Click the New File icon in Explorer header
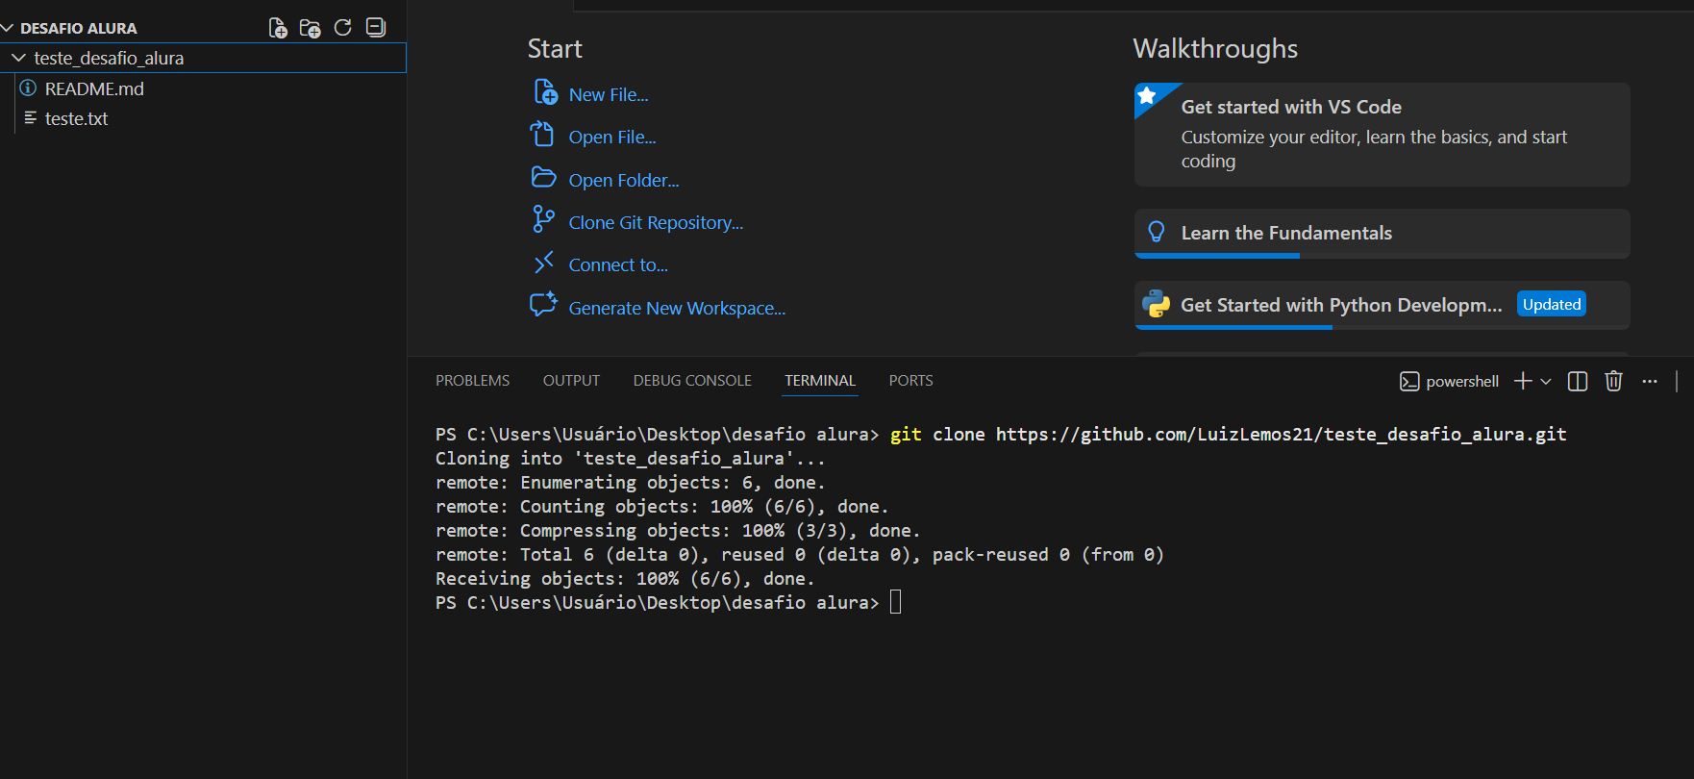The image size is (1694, 779). click(x=278, y=28)
